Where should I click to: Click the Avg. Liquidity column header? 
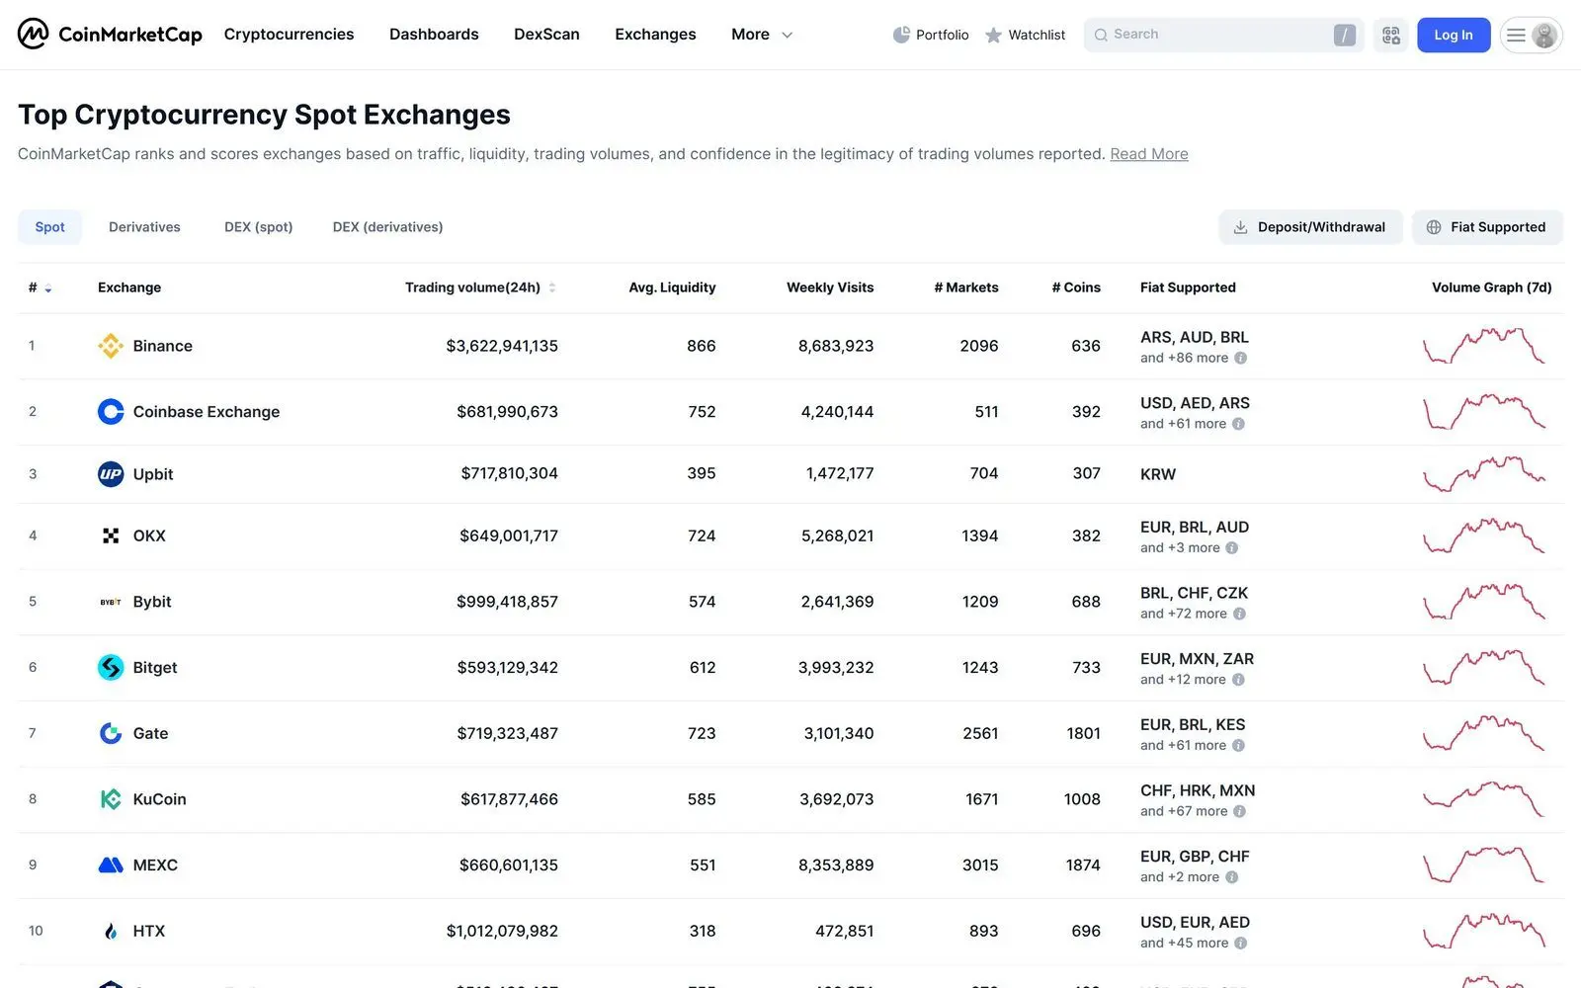tap(672, 288)
